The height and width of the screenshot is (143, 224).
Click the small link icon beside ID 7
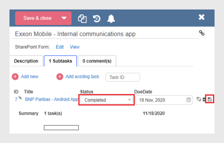pyautogui.click(x=20, y=98)
